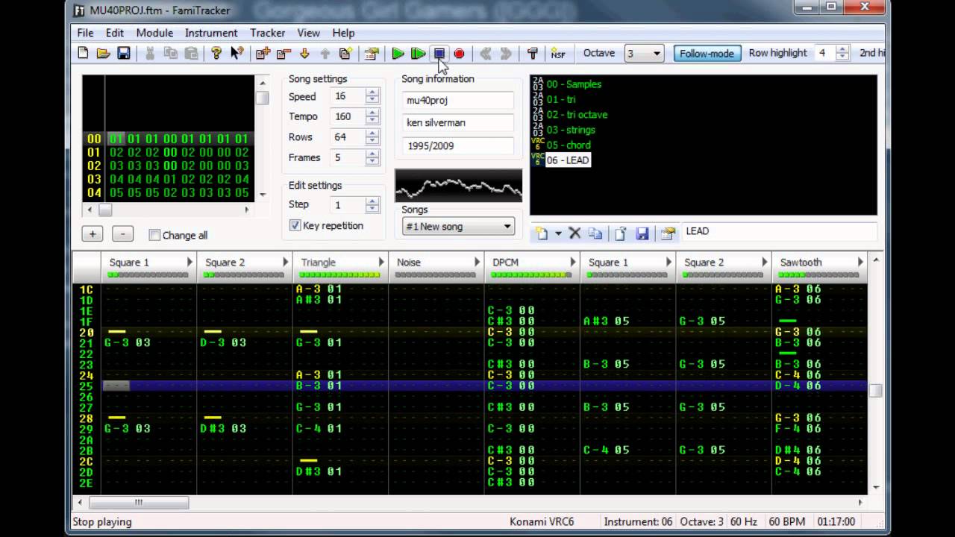Image resolution: width=955 pixels, height=537 pixels.
Task: Remove the current frame
Action: coord(284,53)
